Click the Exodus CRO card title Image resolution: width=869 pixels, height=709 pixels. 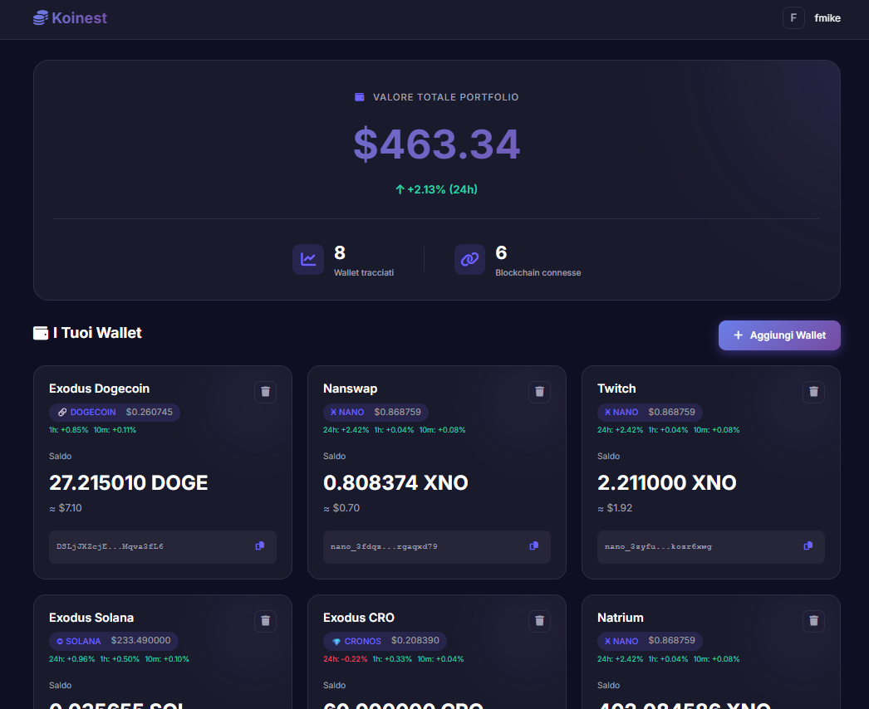click(359, 618)
